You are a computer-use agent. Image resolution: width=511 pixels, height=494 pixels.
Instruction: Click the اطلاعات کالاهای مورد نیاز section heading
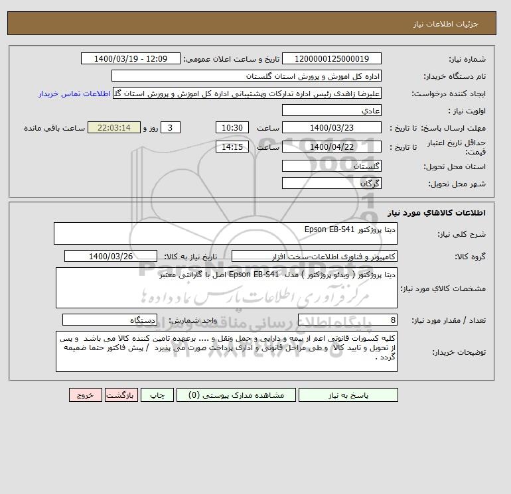pos(437,213)
